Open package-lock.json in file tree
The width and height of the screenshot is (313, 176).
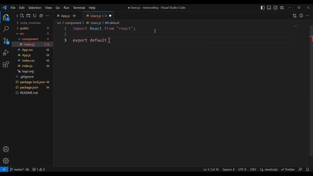click(x=32, y=82)
